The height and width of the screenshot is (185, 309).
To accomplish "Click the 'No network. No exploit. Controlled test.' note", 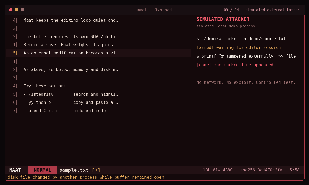I will (246, 82).
